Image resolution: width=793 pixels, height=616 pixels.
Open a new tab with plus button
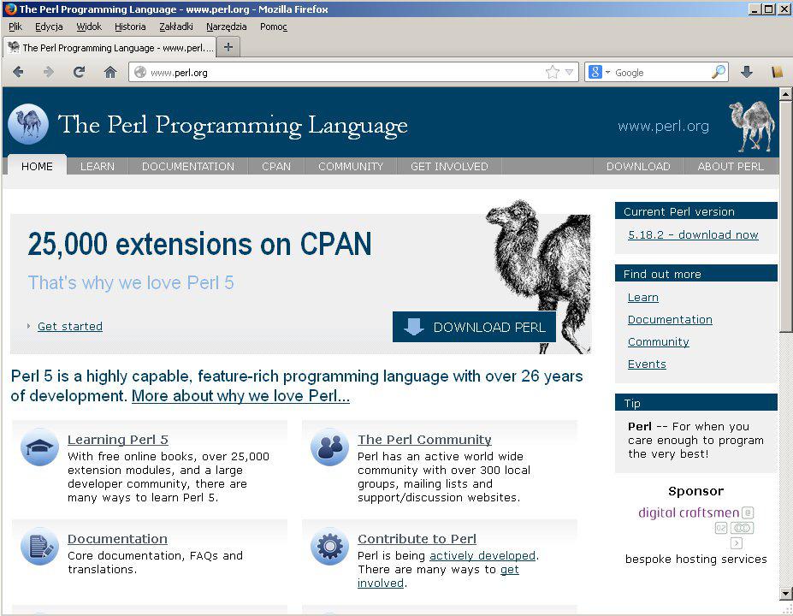pyautogui.click(x=228, y=47)
